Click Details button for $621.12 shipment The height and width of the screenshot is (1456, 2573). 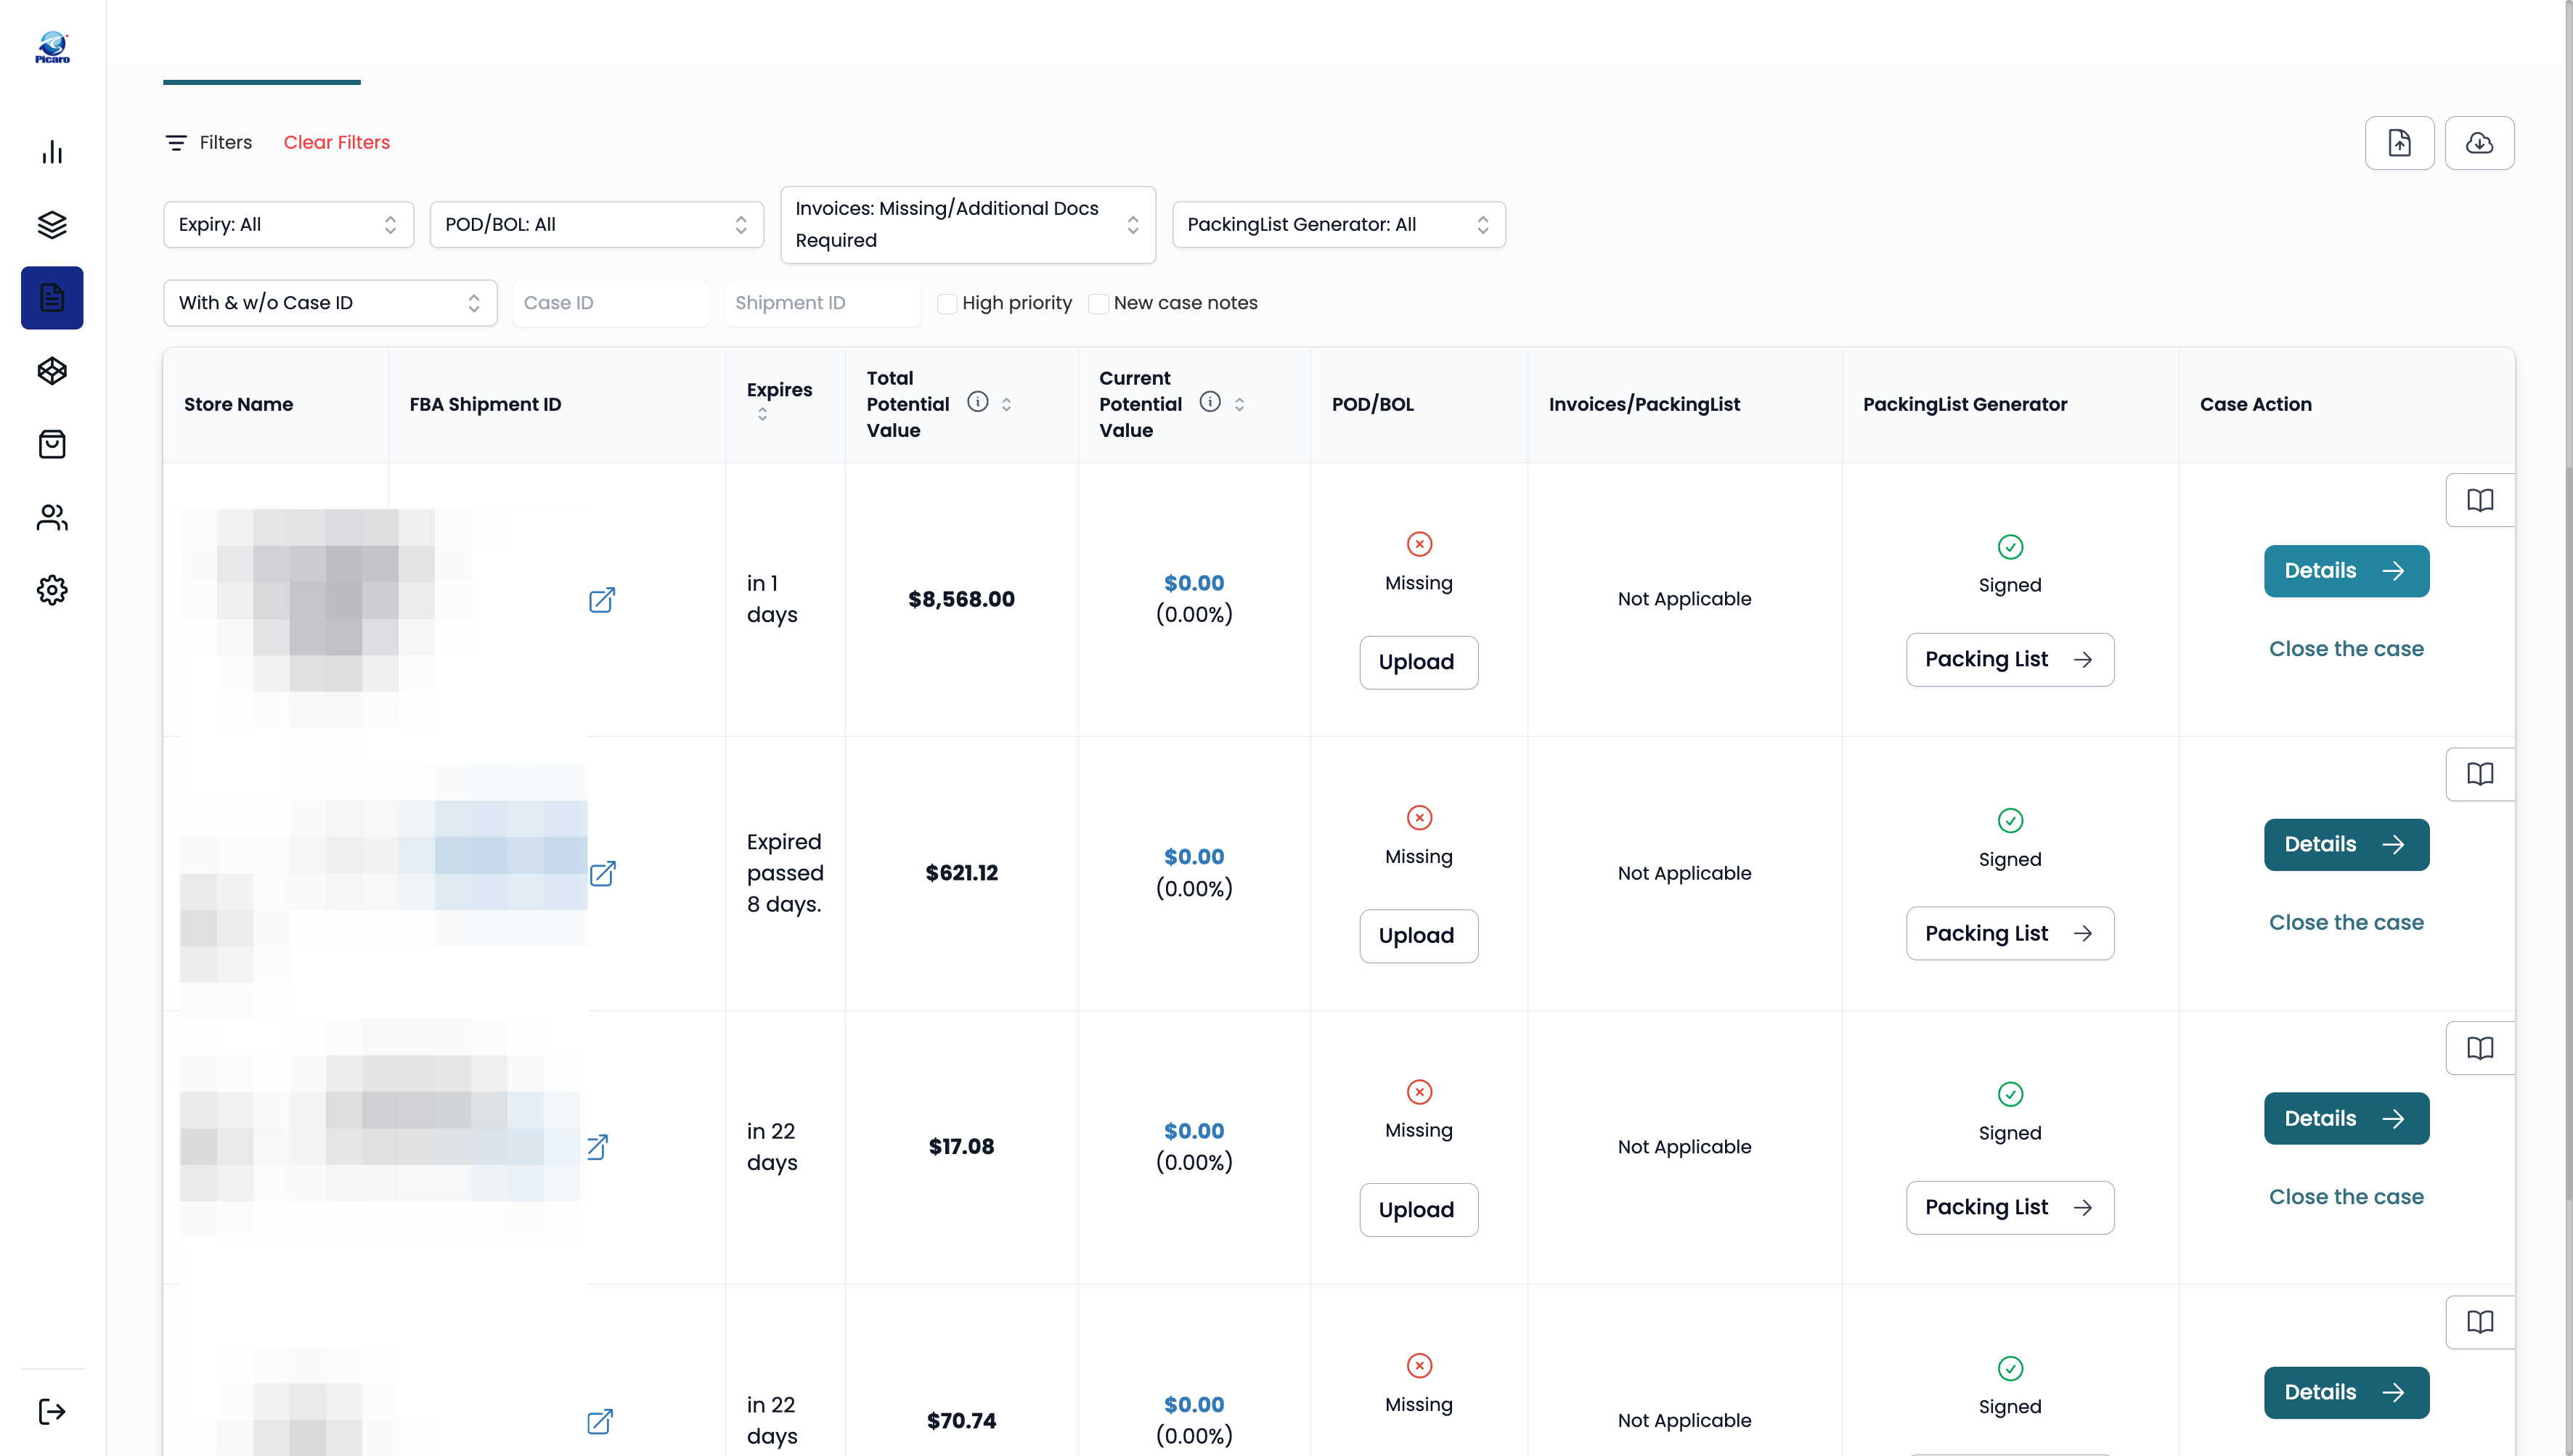(x=2346, y=845)
